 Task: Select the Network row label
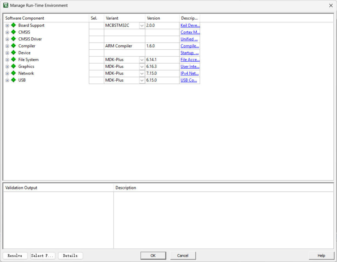[26, 73]
